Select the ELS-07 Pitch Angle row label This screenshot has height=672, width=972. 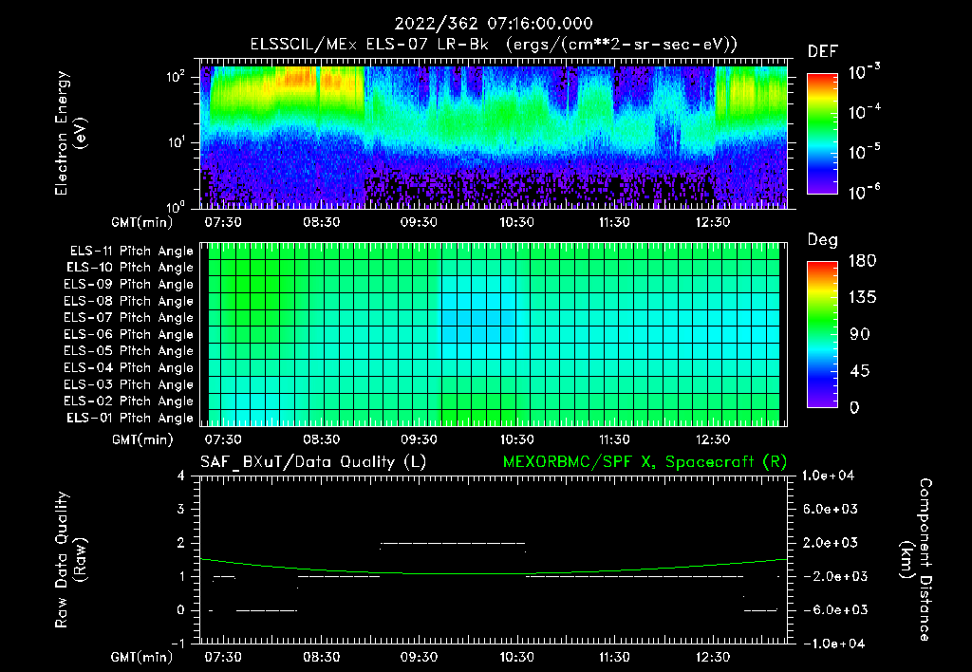(128, 318)
